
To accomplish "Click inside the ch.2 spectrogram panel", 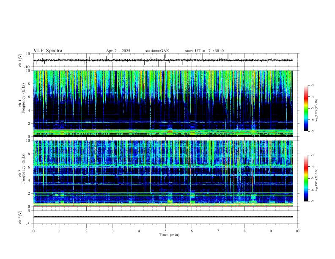I will click(x=163, y=174).
